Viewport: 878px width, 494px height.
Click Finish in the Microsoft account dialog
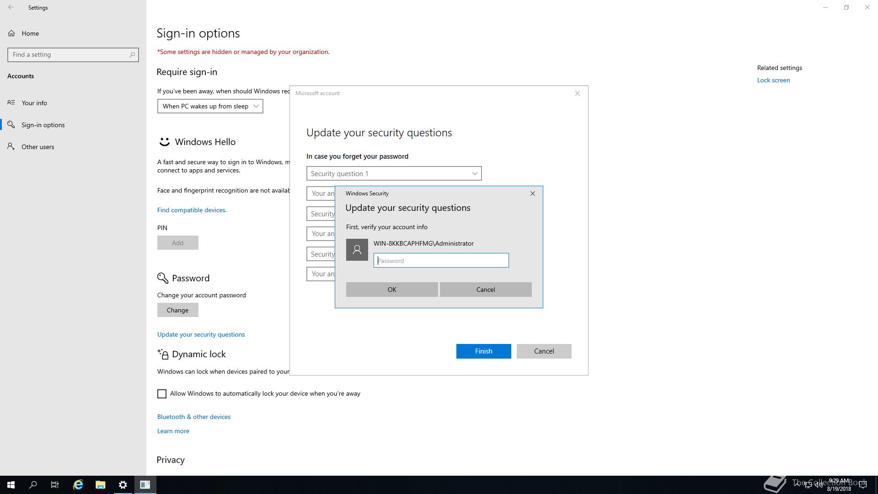tap(484, 351)
